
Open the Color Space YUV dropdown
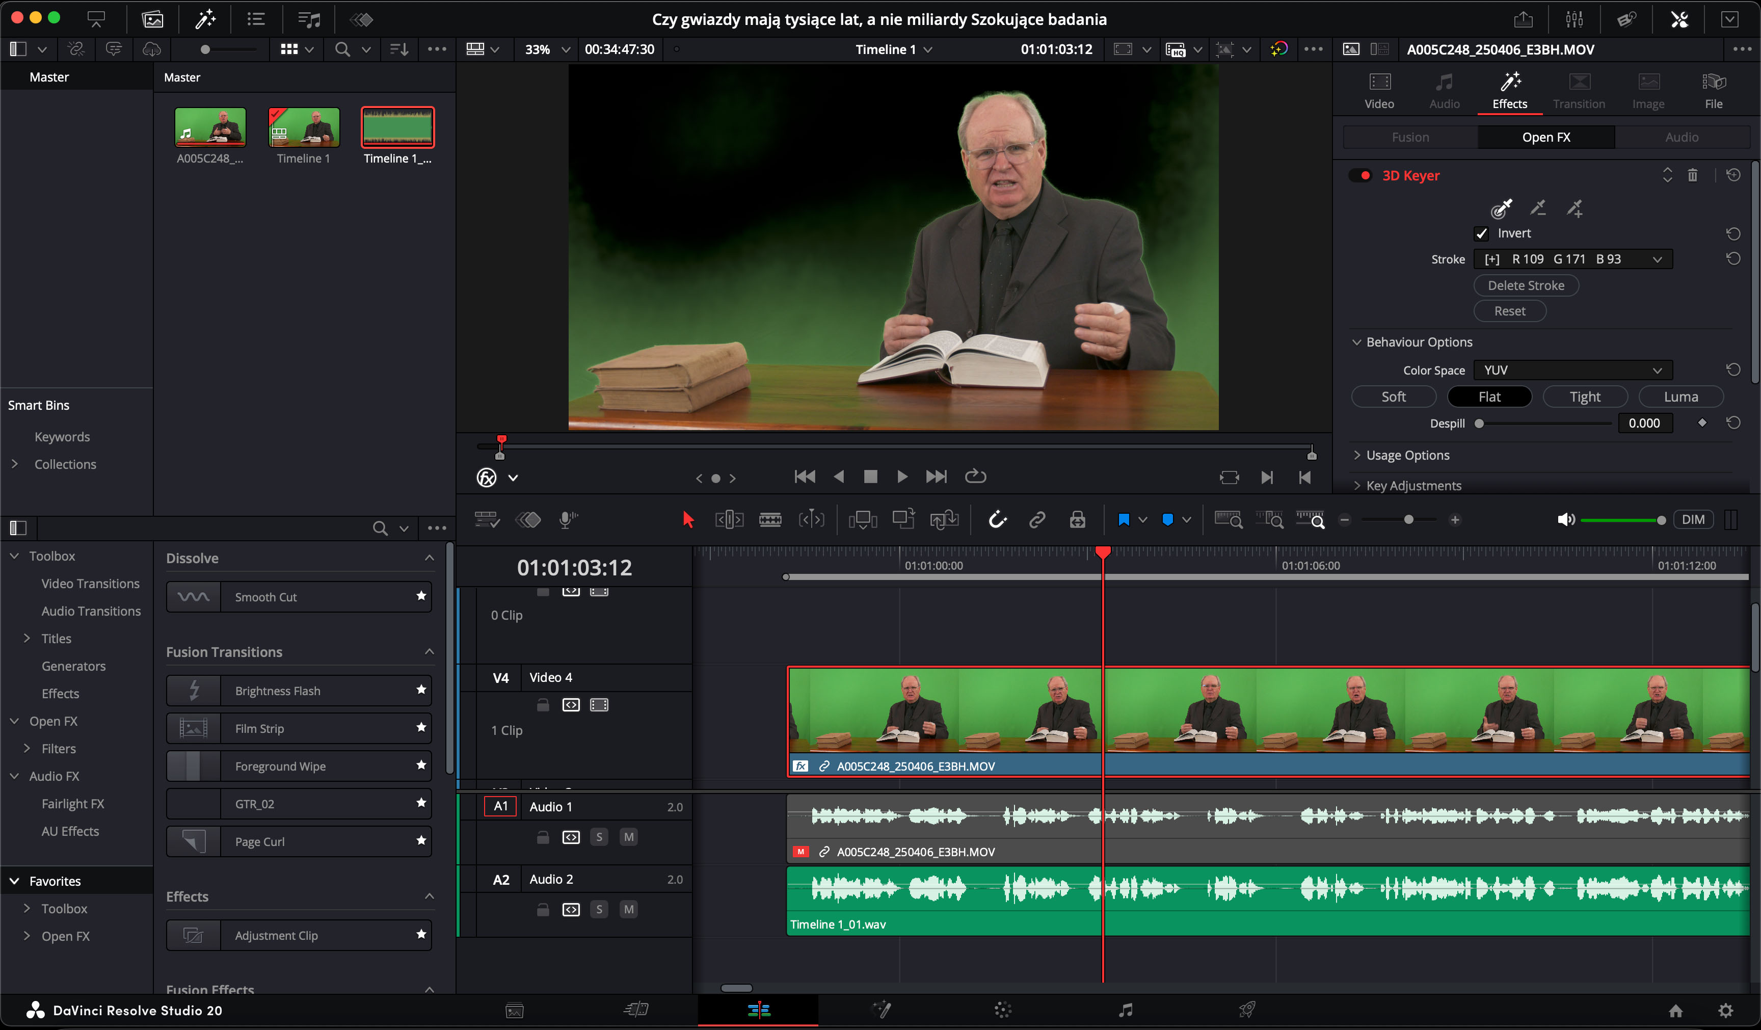coord(1572,369)
